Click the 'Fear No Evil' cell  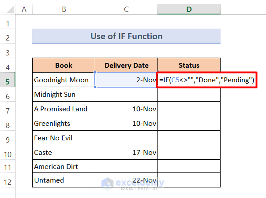[64, 138]
